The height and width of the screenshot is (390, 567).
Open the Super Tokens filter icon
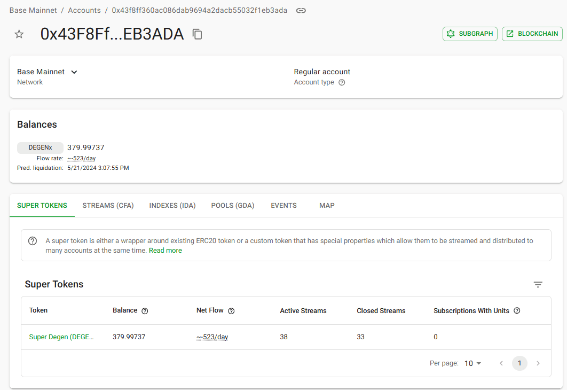click(x=538, y=285)
